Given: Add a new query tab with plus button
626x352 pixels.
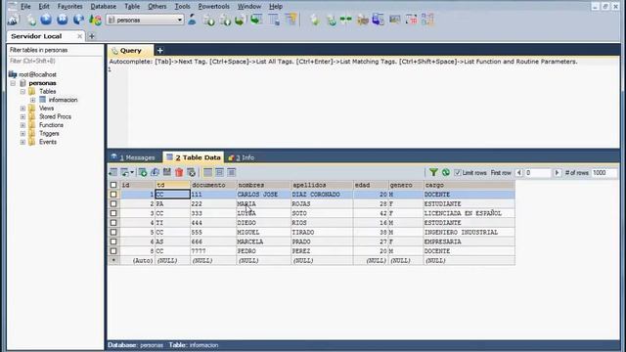Looking at the screenshot, I should coord(159,50).
